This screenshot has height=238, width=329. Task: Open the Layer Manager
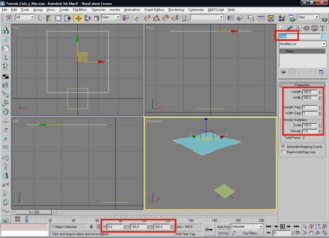(x=251, y=18)
